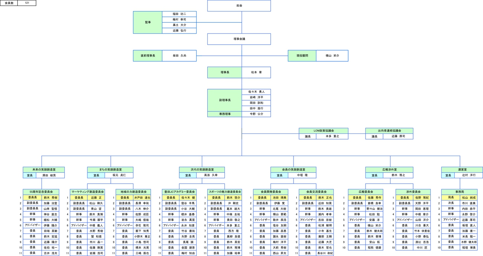Click the 会員の笑顔創造室 header

pos(293,170)
